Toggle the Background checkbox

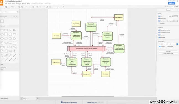(159, 21)
